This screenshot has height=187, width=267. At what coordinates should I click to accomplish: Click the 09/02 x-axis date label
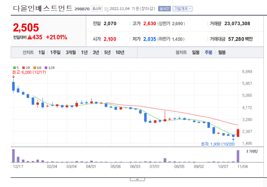[199, 166]
